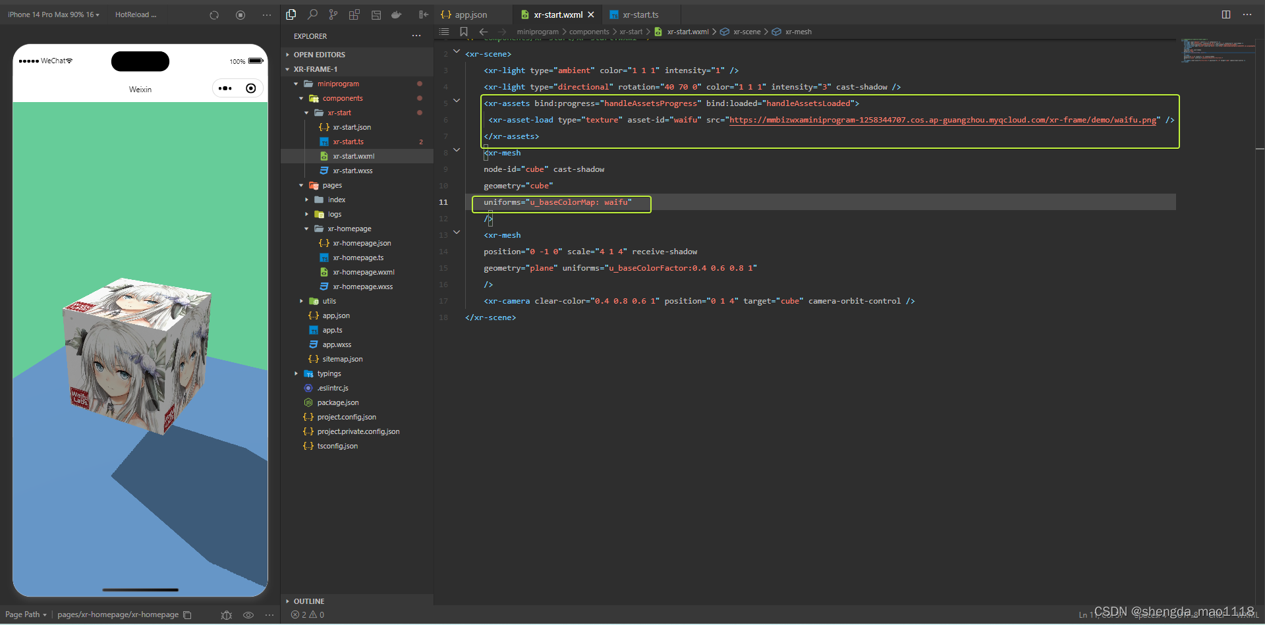Open editor more actions ellipsis at top right
The height and width of the screenshot is (625, 1265).
(1247, 14)
